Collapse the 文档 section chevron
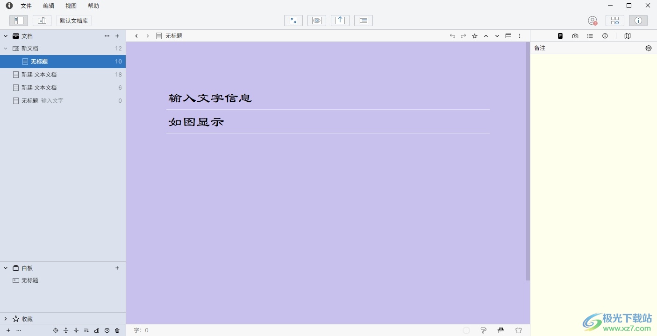This screenshot has width=657, height=336. pyautogui.click(x=6, y=36)
